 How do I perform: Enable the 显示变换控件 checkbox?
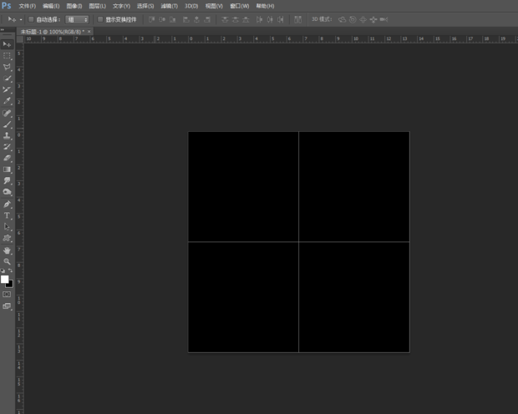point(100,18)
